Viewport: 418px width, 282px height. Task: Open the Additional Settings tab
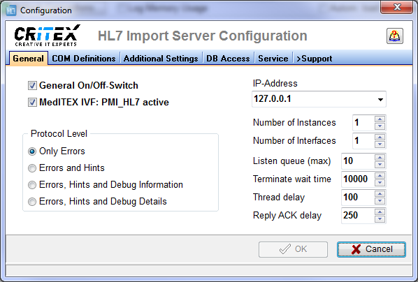click(x=161, y=59)
